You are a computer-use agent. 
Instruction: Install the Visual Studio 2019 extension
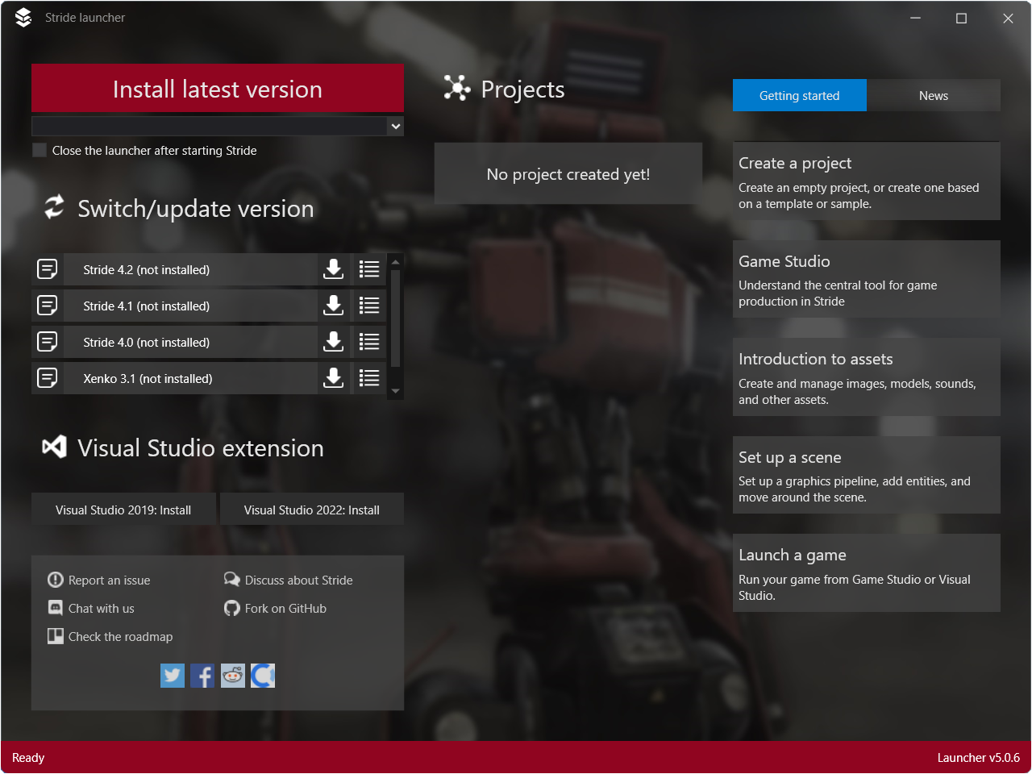click(123, 510)
